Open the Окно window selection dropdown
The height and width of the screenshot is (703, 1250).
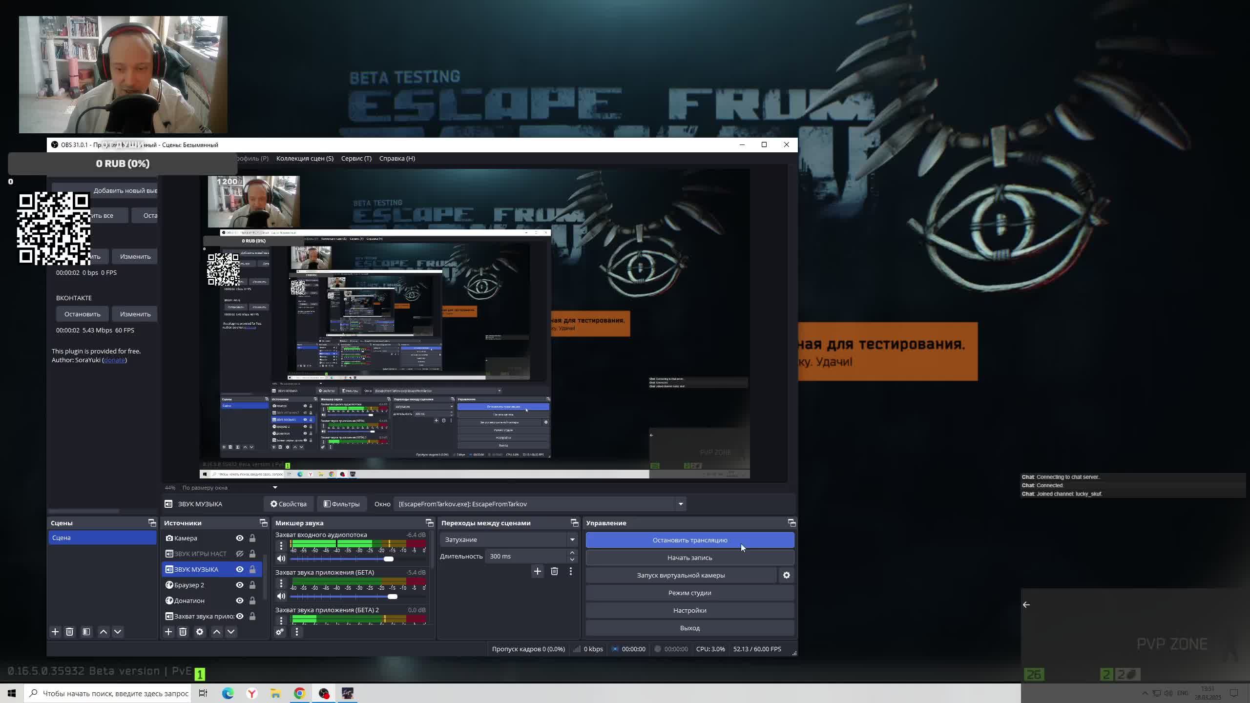coord(540,504)
